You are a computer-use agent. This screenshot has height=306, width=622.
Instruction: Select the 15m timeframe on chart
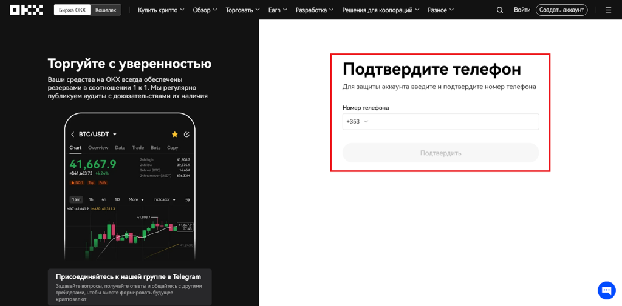[x=76, y=199]
